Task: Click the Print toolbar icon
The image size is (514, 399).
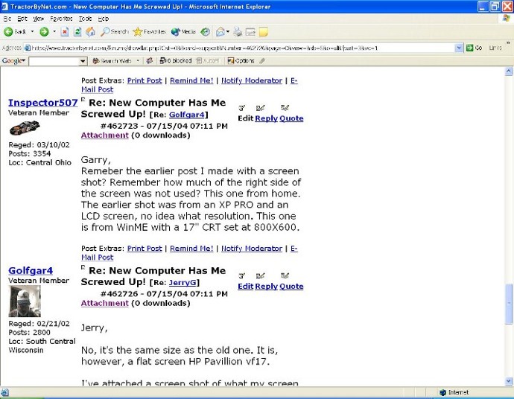Action: [236, 32]
